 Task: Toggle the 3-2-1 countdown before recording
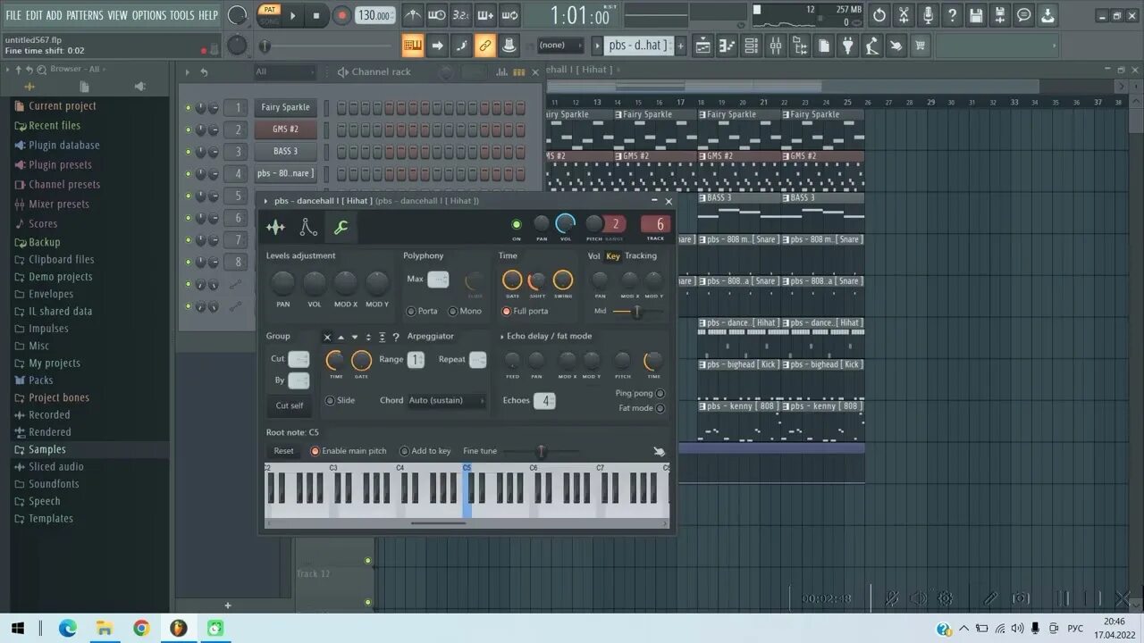(460, 15)
